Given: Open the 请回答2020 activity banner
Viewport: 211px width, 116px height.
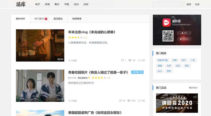Looking at the screenshot, I should [x=177, y=103].
